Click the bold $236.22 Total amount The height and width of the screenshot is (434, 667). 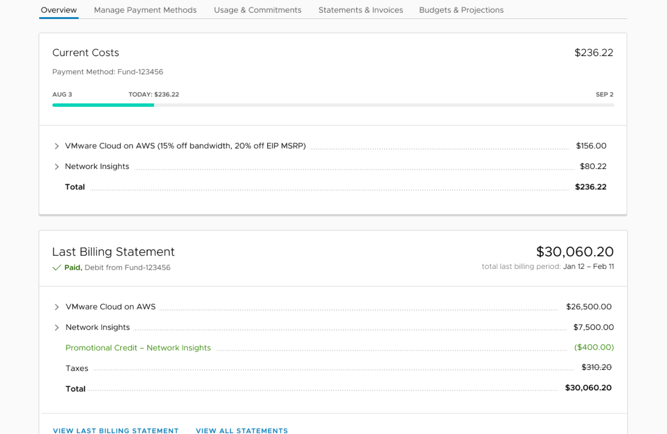click(x=590, y=187)
